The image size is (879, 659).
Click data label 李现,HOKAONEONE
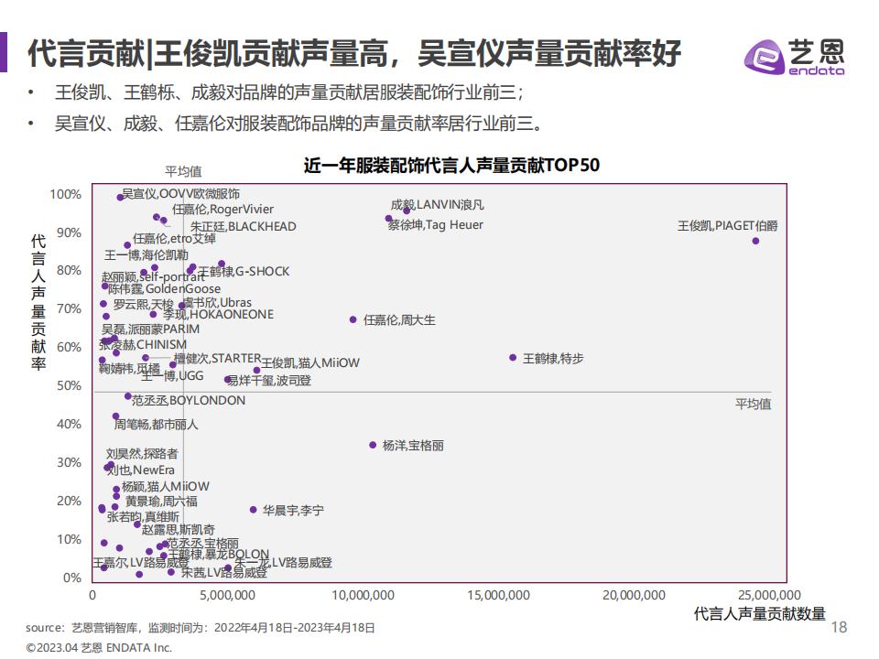click(x=218, y=314)
